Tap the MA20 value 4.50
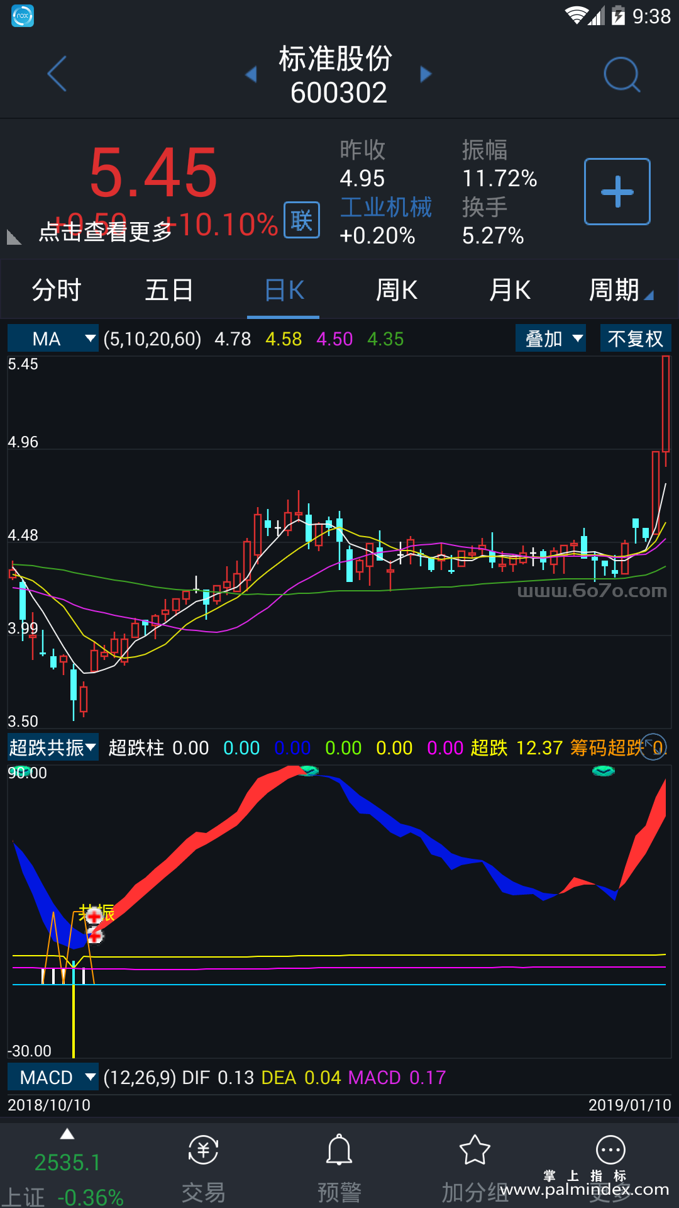Image resolution: width=679 pixels, height=1208 pixels. click(334, 339)
